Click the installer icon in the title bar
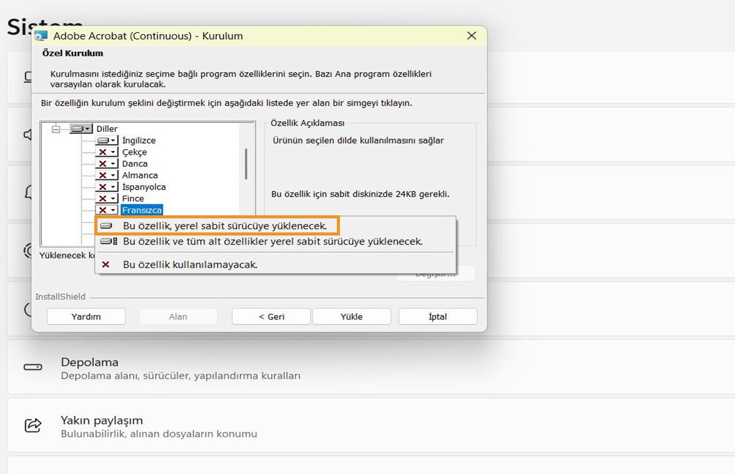Viewport: 735px width, 474px height. pos(40,36)
